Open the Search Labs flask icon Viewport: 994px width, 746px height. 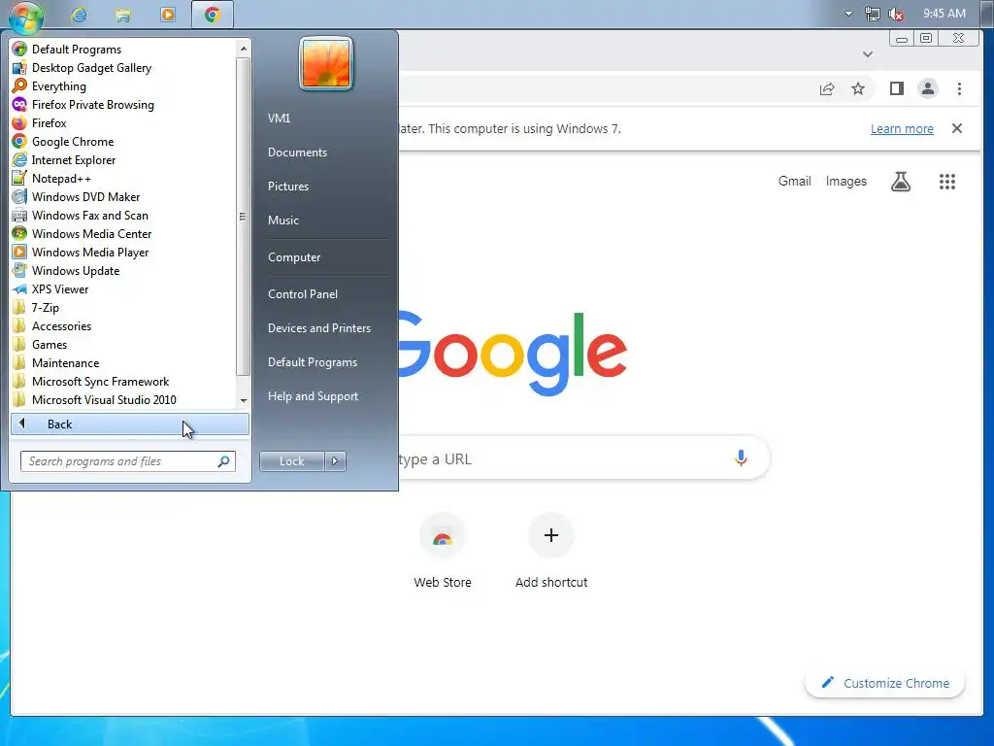pyautogui.click(x=900, y=182)
